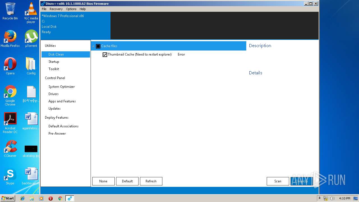
Task: Open media player taskbar icon
Action: tap(41, 198)
